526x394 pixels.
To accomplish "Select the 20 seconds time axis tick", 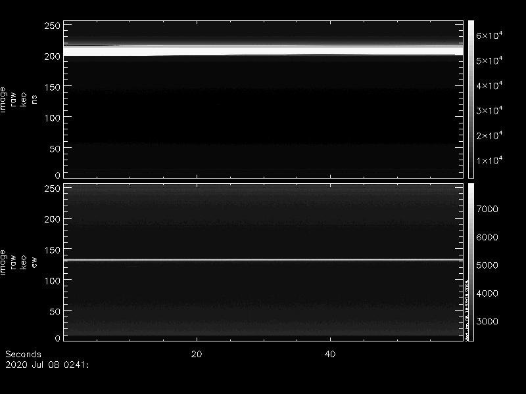I will tap(196, 354).
